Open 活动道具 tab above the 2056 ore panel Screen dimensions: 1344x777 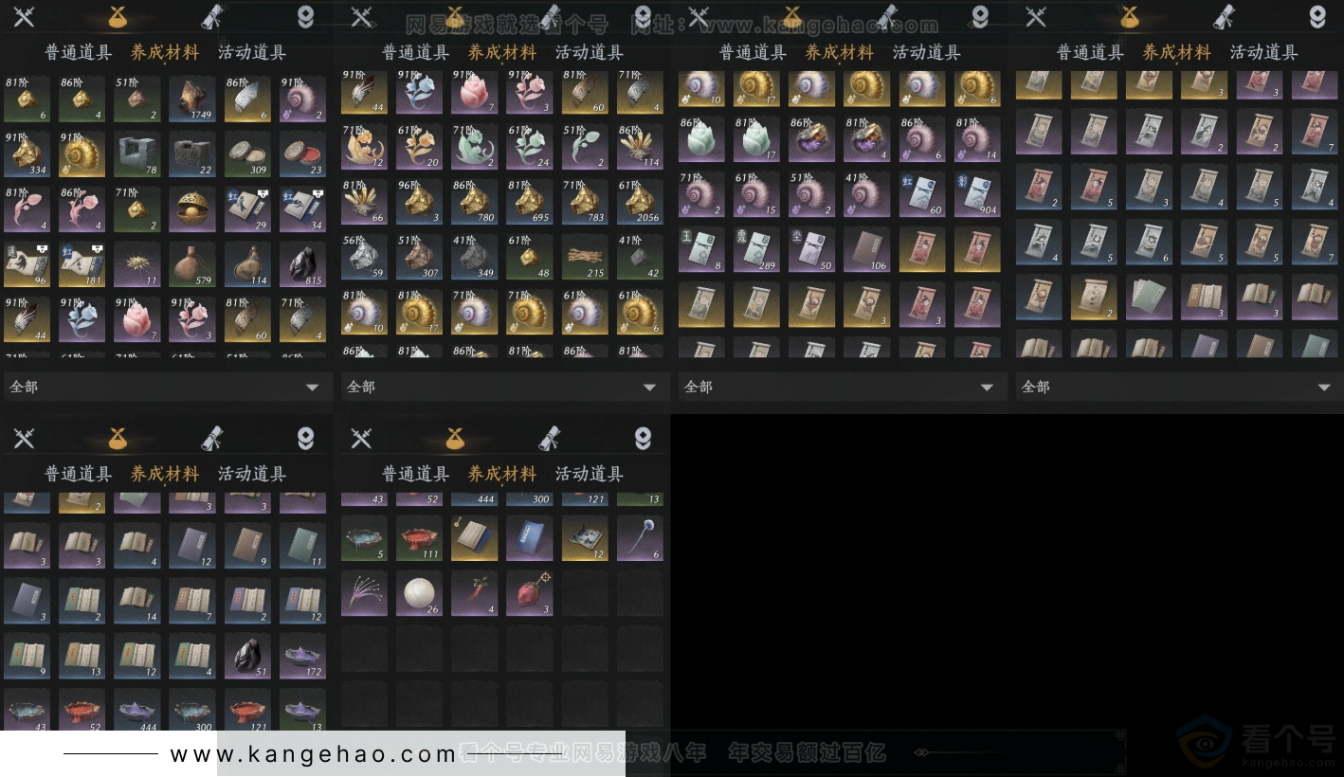click(x=590, y=52)
